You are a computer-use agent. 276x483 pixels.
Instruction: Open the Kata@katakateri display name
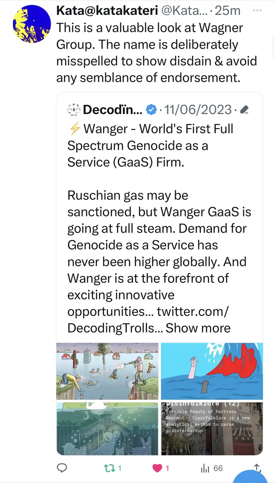tap(107, 11)
